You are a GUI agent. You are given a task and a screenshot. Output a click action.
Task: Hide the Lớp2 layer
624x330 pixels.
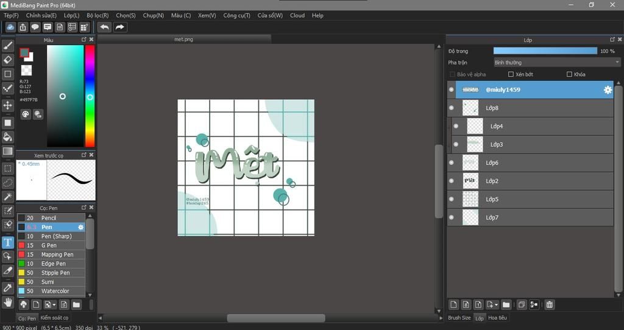coord(452,181)
